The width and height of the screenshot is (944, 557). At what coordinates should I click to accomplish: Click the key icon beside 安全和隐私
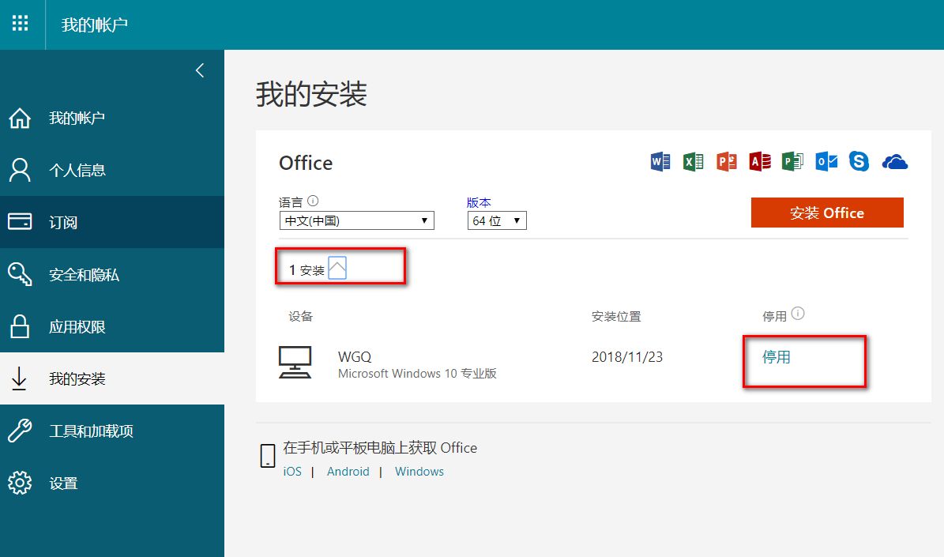pos(20,274)
